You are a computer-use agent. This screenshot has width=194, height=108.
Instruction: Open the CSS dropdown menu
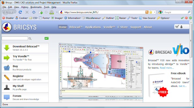(33, 18)
